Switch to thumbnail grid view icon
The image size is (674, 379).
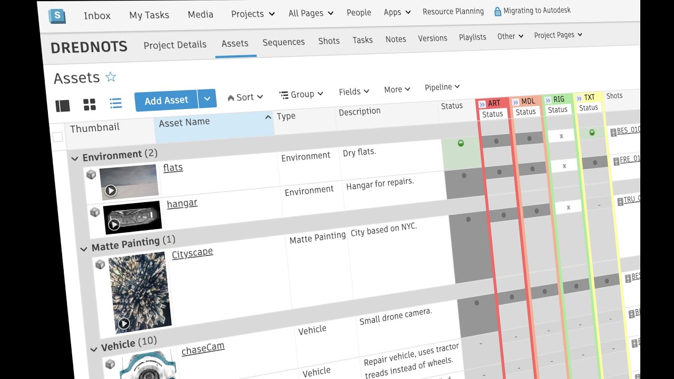(x=90, y=105)
